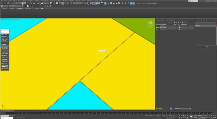Click the Redo arrow in the main toolbar

coord(5,3)
